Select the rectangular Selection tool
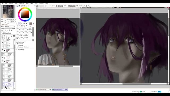The width and height of the screenshot is (170, 96). [17, 23]
